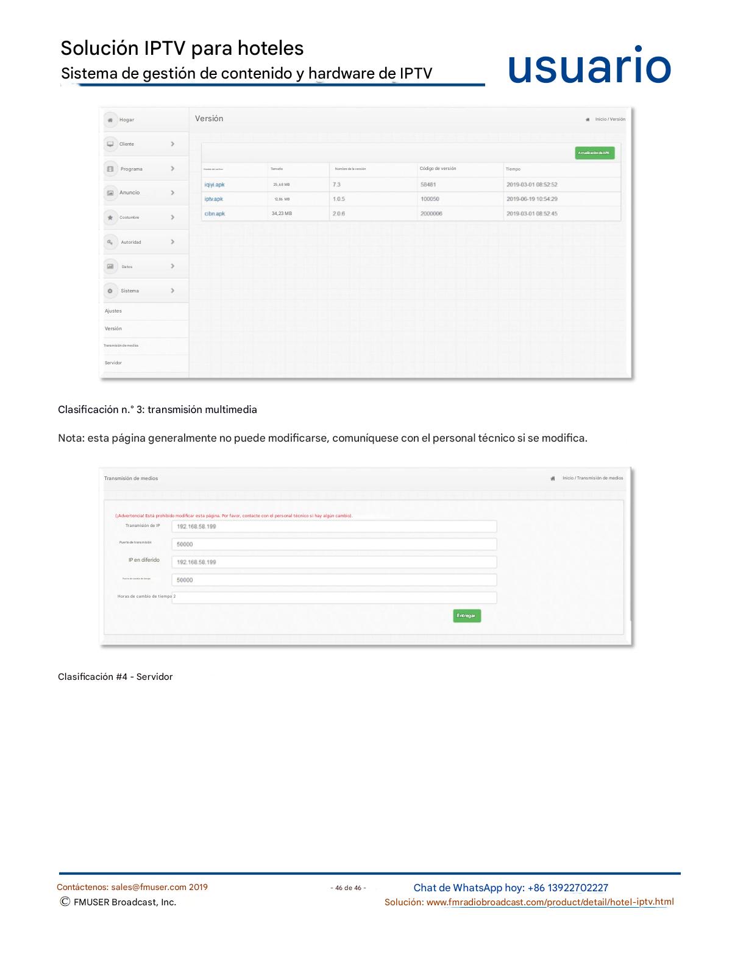Click the Programa film icon

(110, 169)
